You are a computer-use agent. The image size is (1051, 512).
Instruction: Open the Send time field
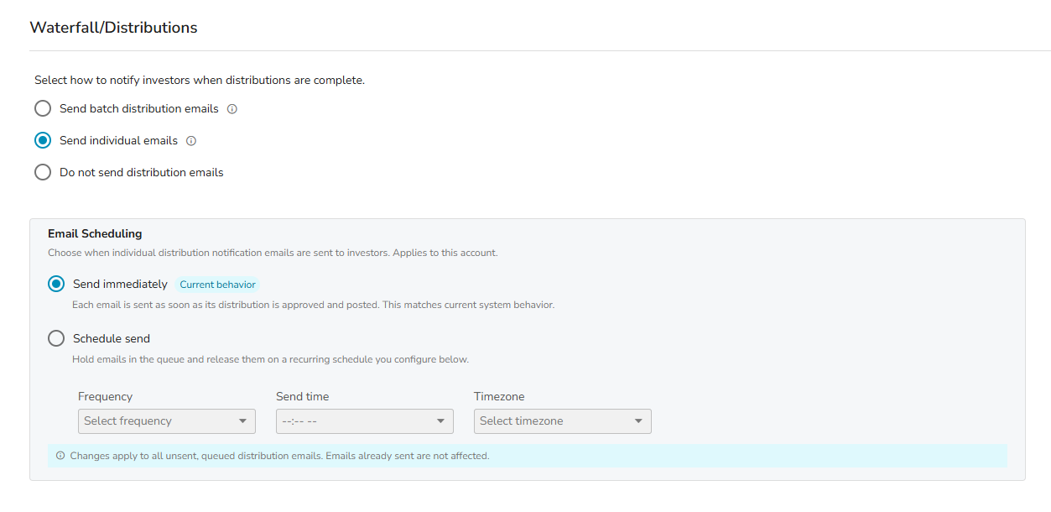(365, 421)
